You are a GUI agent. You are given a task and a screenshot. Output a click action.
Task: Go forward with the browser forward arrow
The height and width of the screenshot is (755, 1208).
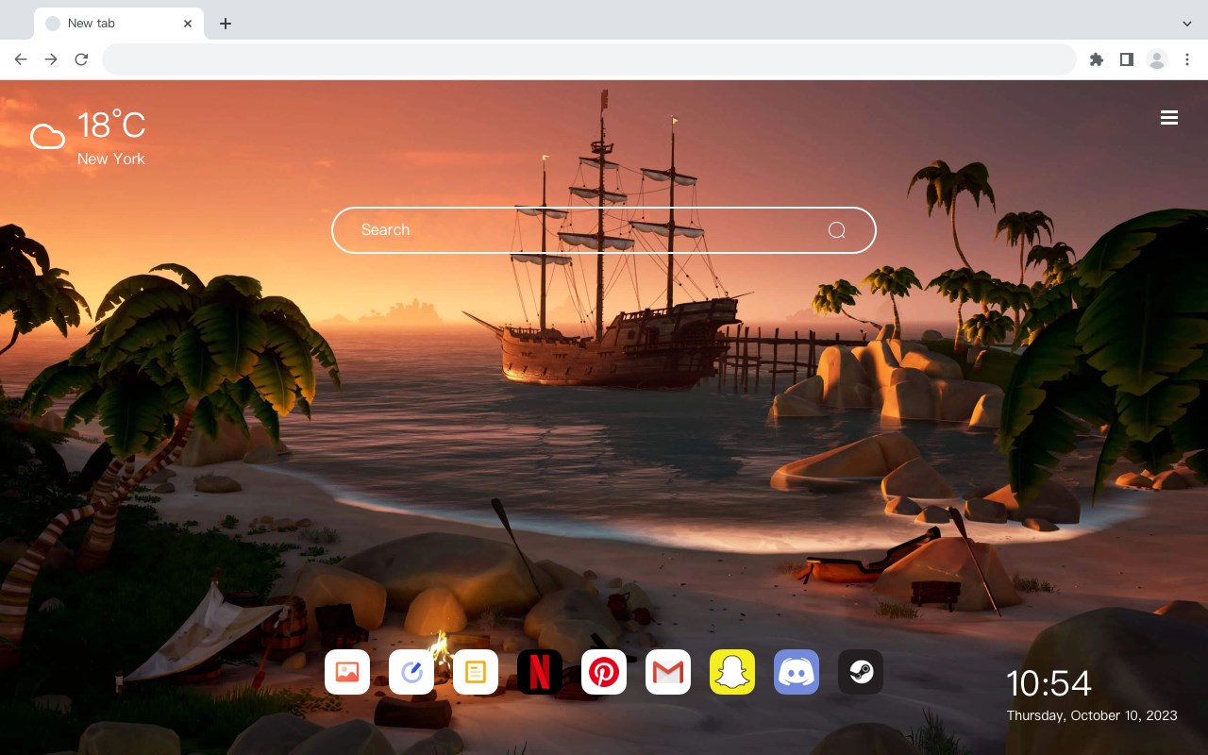pyautogui.click(x=51, y=59)
